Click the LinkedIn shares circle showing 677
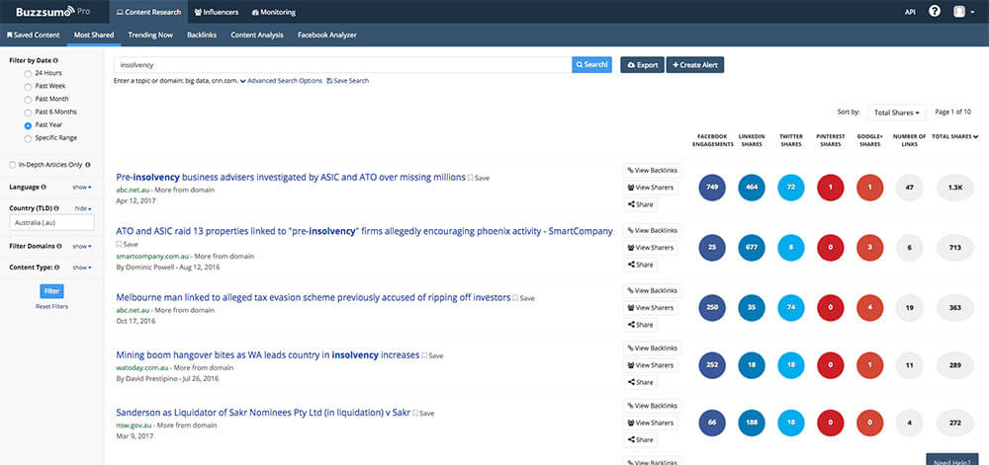This screenshot has width=989, height=465. [x=752, y=247]
